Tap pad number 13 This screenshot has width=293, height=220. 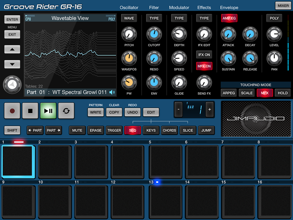[165, 202]
